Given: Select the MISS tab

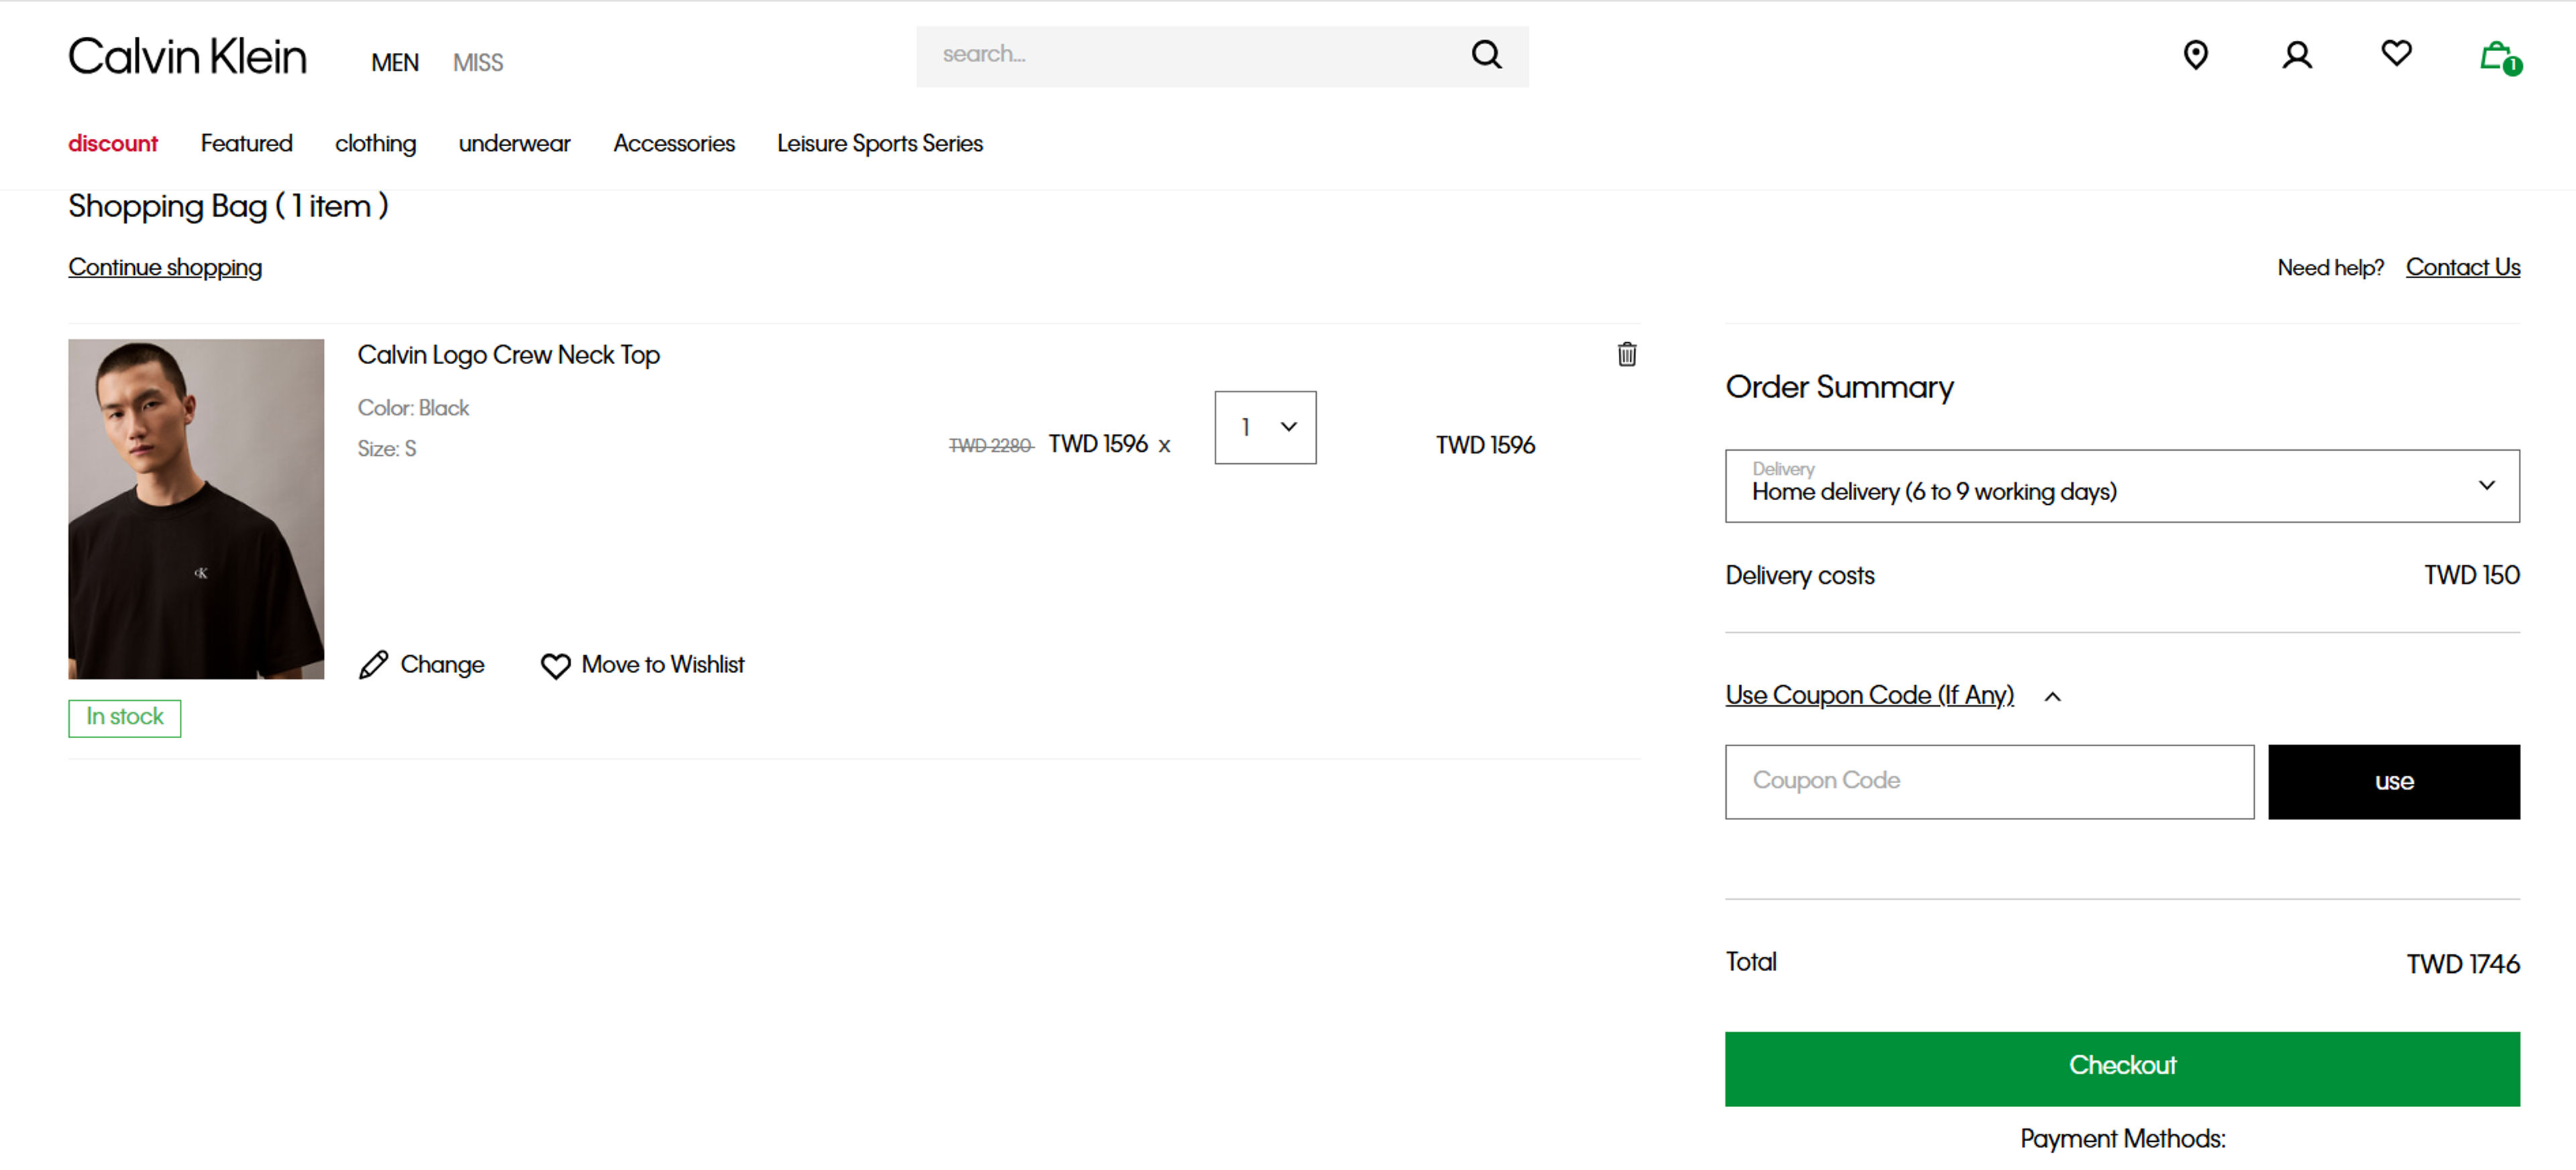Looking at the screenshot, I should (478, 63).
